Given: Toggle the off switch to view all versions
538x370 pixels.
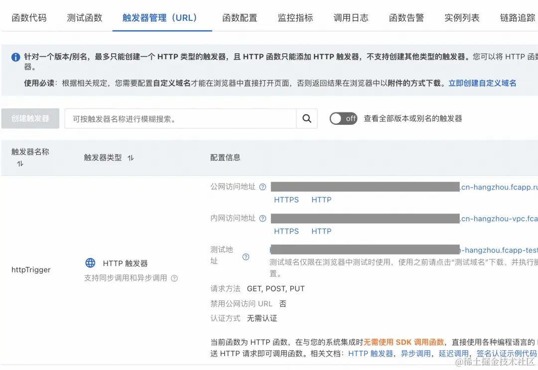Looking at the screenshot, I should (x=343, y=118).
